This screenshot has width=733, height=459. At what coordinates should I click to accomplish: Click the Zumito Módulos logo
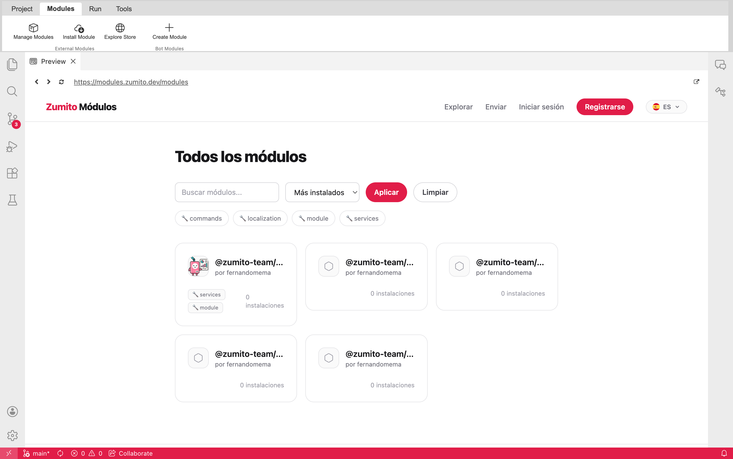click(x=81, y=107)
